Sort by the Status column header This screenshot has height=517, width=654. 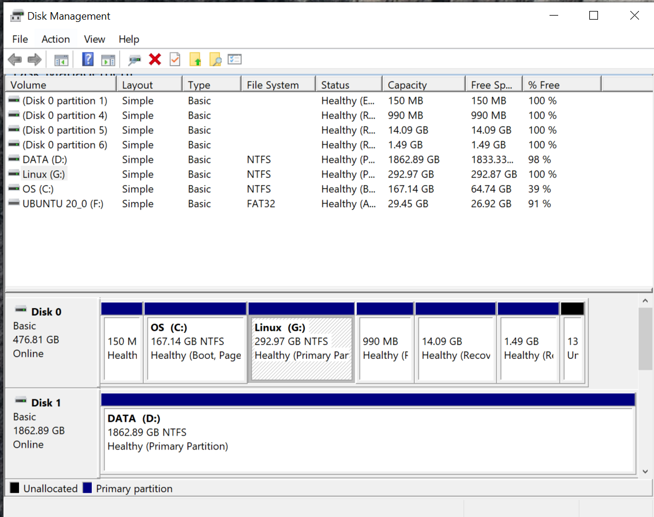tap(349, 85)
